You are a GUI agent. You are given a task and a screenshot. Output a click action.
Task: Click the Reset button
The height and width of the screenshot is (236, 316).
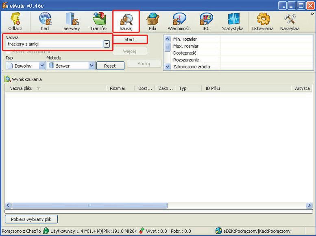click(x=110, y=66)
